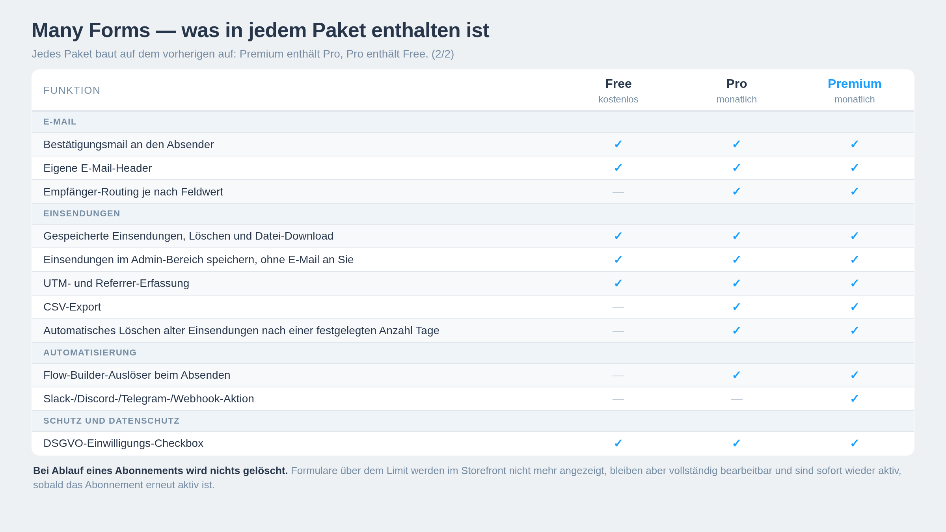Click the EINSENDUNGEN section heading

tap(82, 214)
